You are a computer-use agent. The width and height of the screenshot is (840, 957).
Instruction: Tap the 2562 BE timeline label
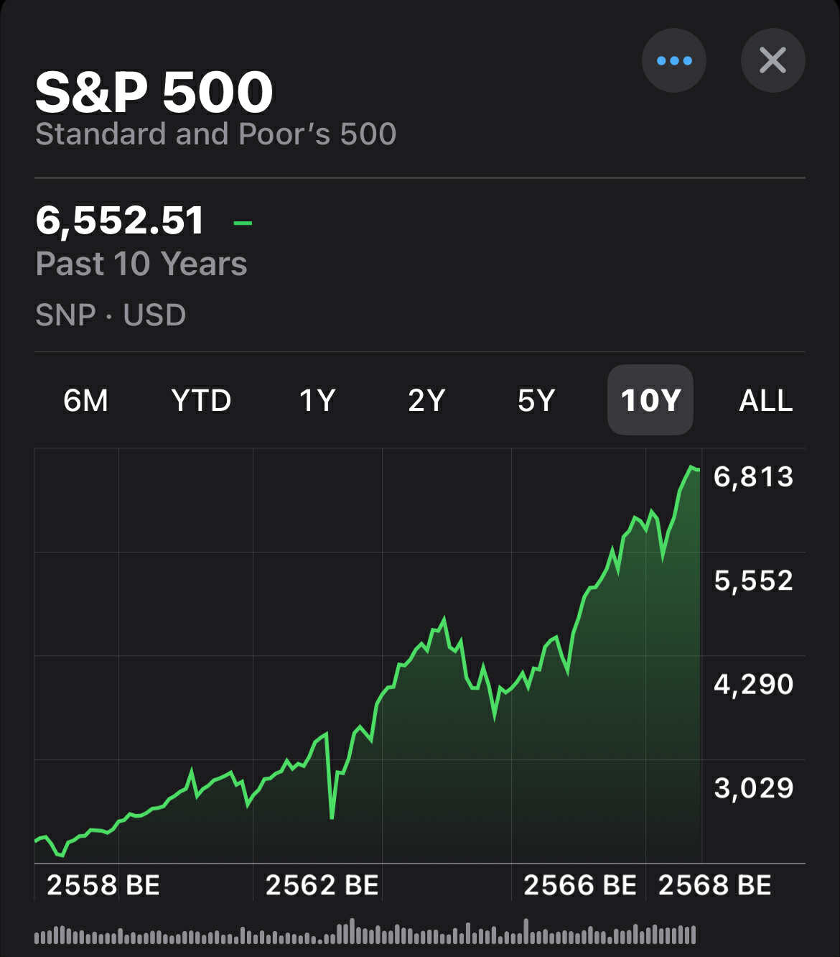coord(322,885)
